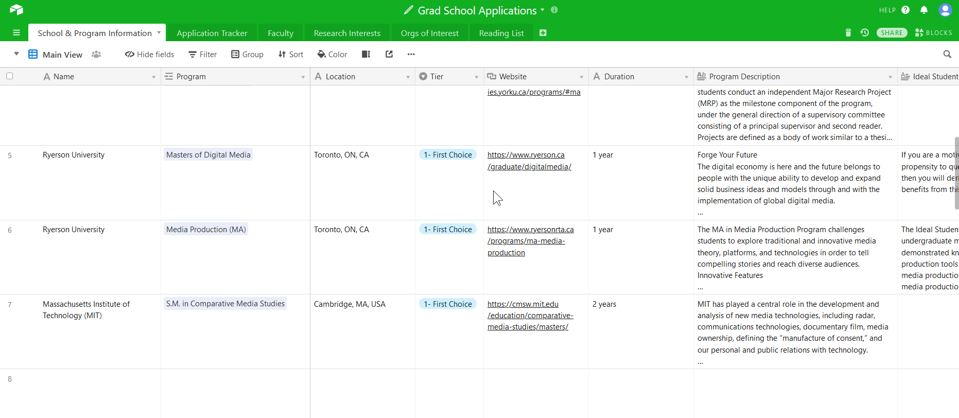
Task: Select First Choice tier in row 6
Action: point(448,229)
